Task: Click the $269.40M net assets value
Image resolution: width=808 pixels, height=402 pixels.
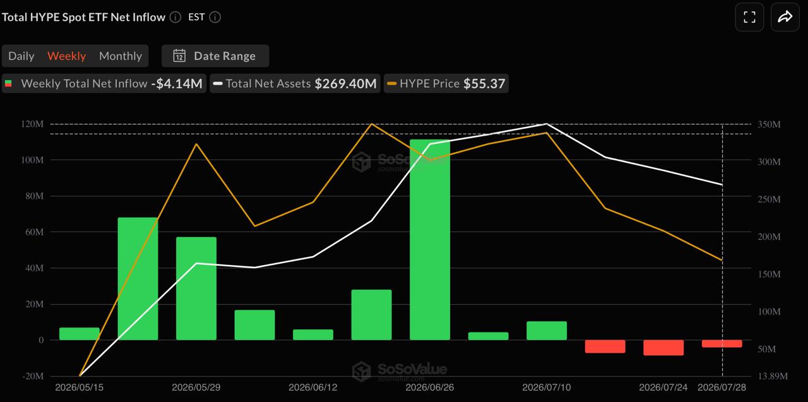Action: click(346, 83)
